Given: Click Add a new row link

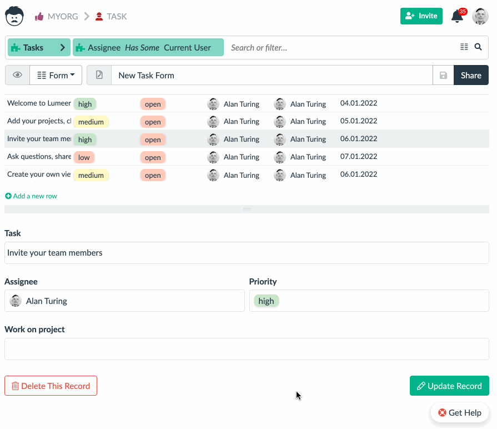Looking at the screenshot, I should tap(31, 196).
